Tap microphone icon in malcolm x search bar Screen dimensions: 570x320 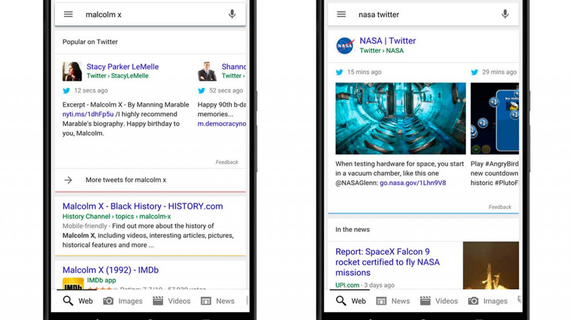(232, 14)
